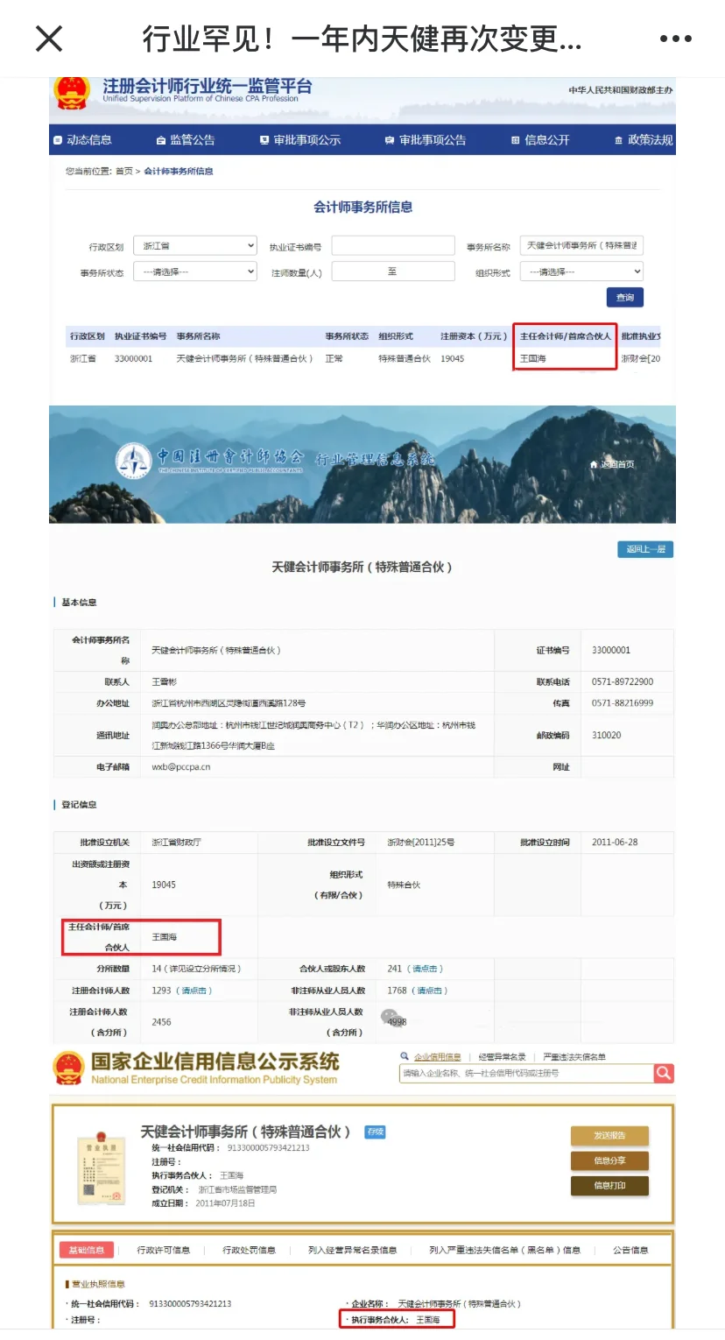Click the 邮政编码 value 310020
The image size is (725, 1340).
click(607, 736)
